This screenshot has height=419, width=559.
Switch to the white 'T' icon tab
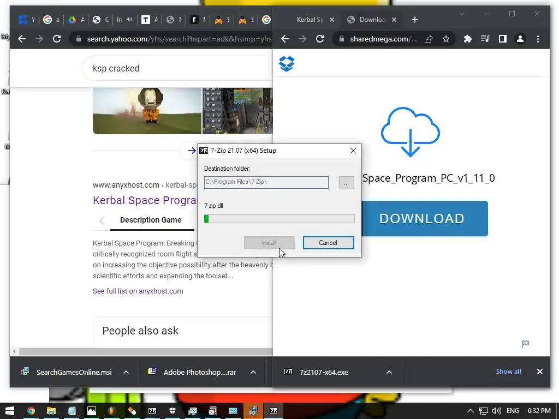[149, 20]
